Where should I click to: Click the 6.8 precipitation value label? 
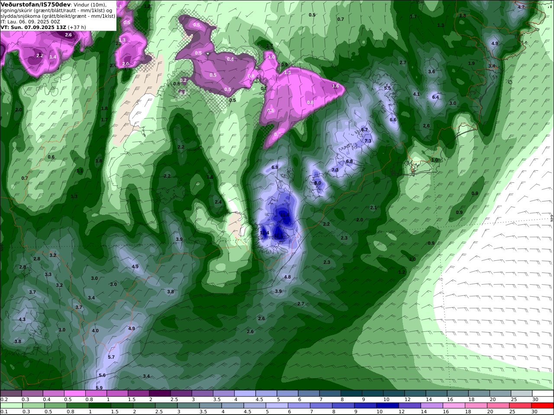coord(349,162)
